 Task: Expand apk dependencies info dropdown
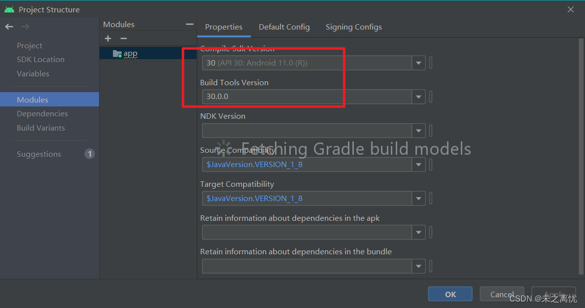418,232
